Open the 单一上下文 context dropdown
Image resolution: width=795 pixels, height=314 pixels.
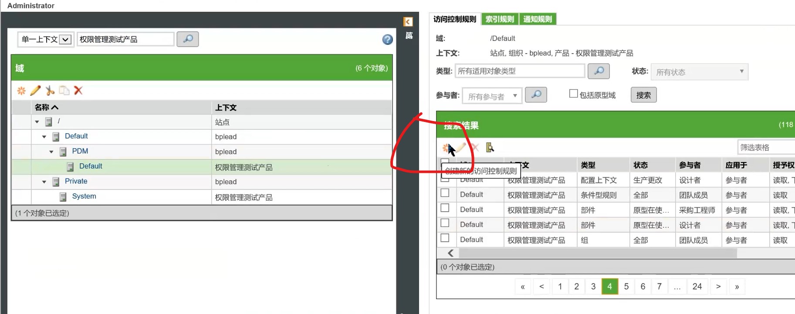pos(45,40)
